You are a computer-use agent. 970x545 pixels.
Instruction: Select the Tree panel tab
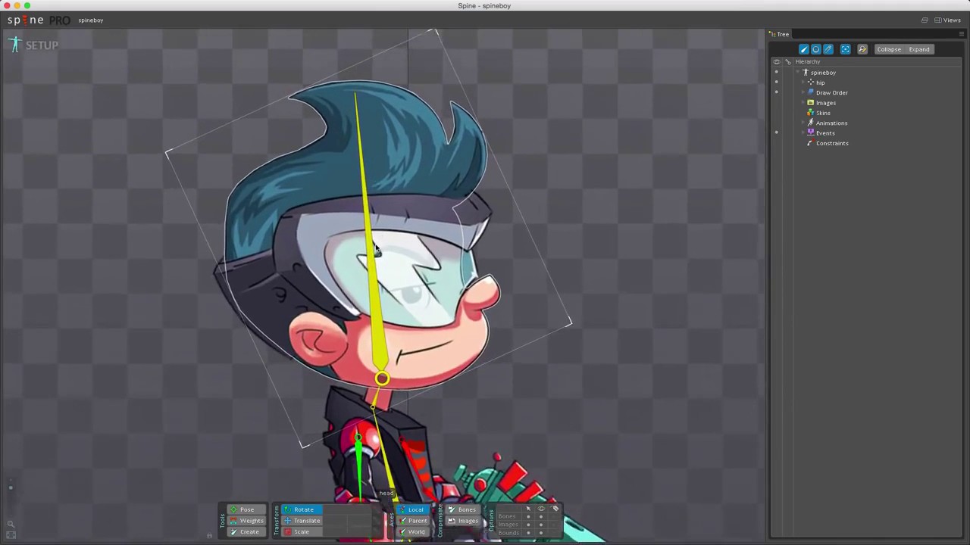780,34
